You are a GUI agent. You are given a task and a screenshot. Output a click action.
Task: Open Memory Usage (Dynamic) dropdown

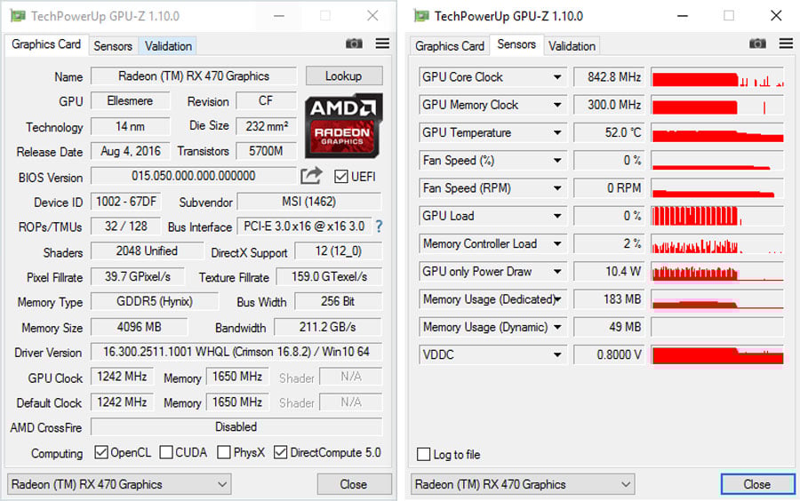[x=557, y=327]
